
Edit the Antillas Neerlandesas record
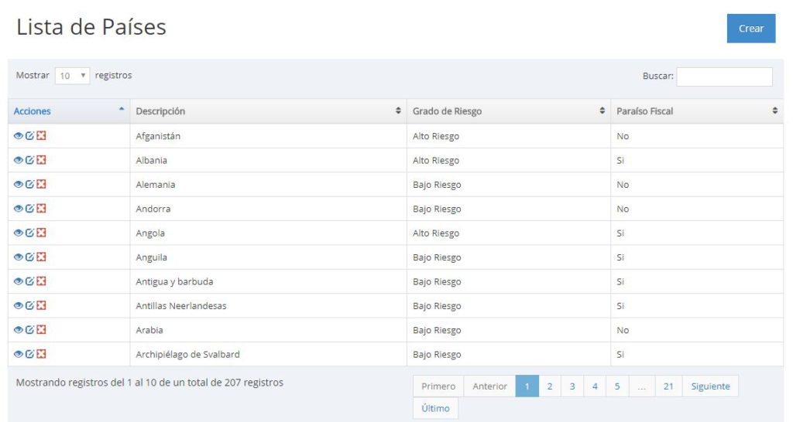click(30, 305)
